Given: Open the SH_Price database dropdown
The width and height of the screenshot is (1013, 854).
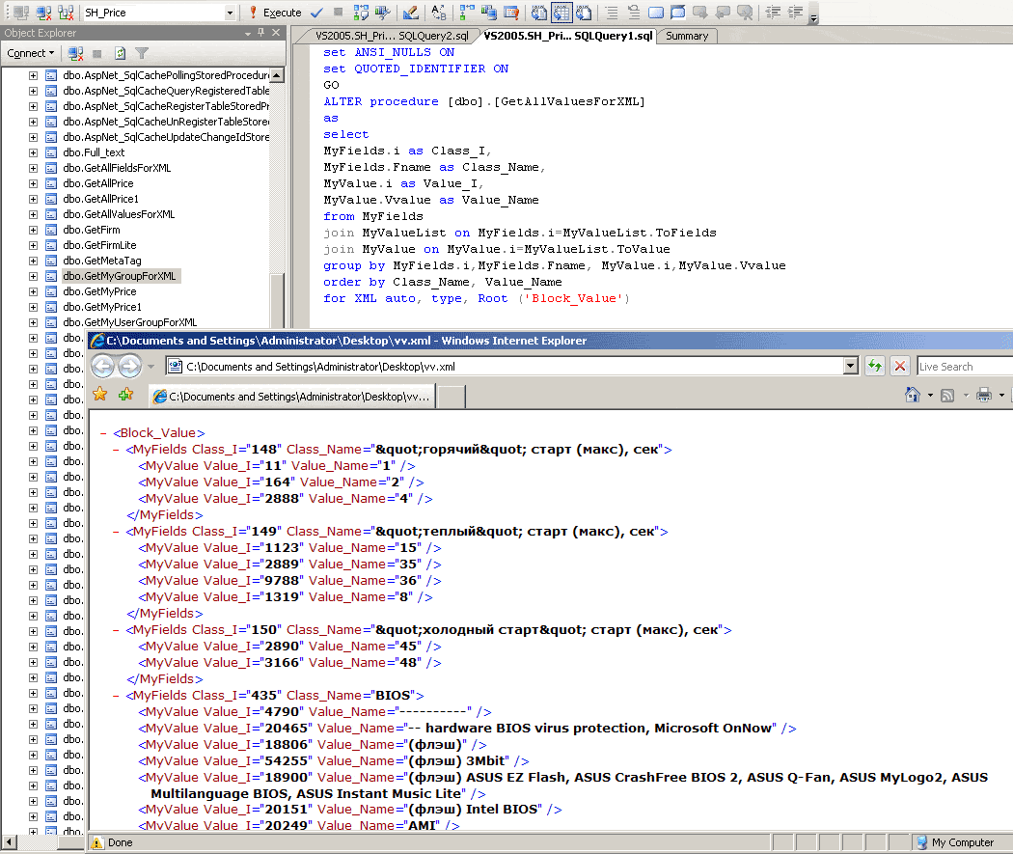Looking at the screenshot, I should pos(230,13).
